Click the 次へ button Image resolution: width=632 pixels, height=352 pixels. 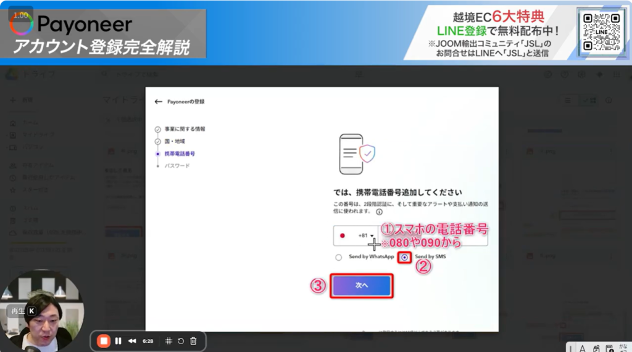[x=361, y=286]
